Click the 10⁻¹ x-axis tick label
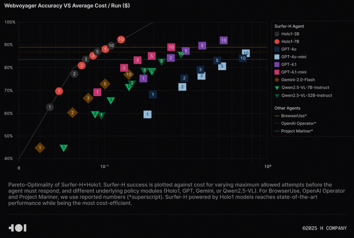Screen dimensions: 354x238 point(104,167)
